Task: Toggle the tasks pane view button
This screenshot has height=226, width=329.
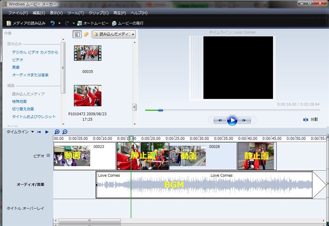Action: coord(77,34)
